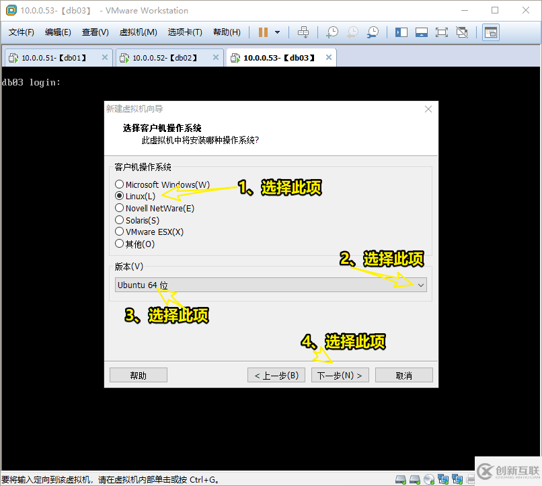The width and height of the screenshot is (542, 486).
Task: Take a snapshot of this virtual machine
Action: click(332, 32)
